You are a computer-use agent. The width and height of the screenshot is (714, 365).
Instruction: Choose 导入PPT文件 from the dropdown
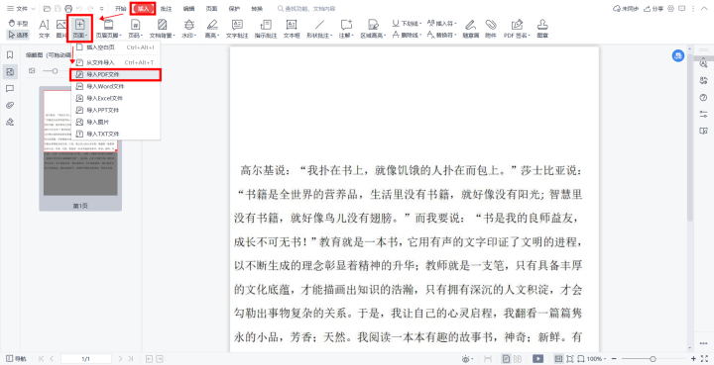tap(116, 110)
